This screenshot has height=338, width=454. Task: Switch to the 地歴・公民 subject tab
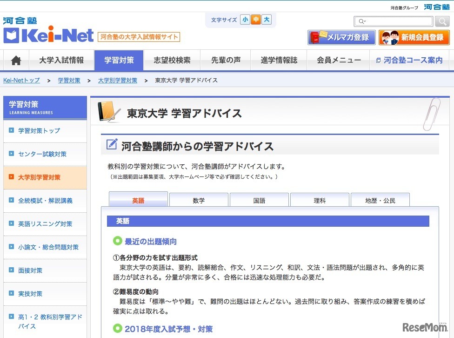point(380,200)
